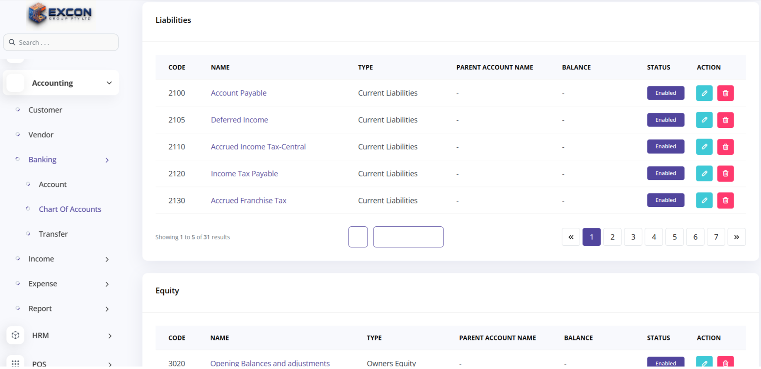The height and width of the screenshot is (369, 761).
Task: Edit the Accrued Franchise Tax account
Action: 704,201
